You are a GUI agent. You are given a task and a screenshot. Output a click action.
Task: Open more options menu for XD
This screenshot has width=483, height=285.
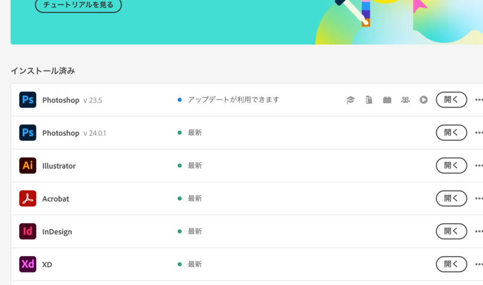tap(479, 264)
